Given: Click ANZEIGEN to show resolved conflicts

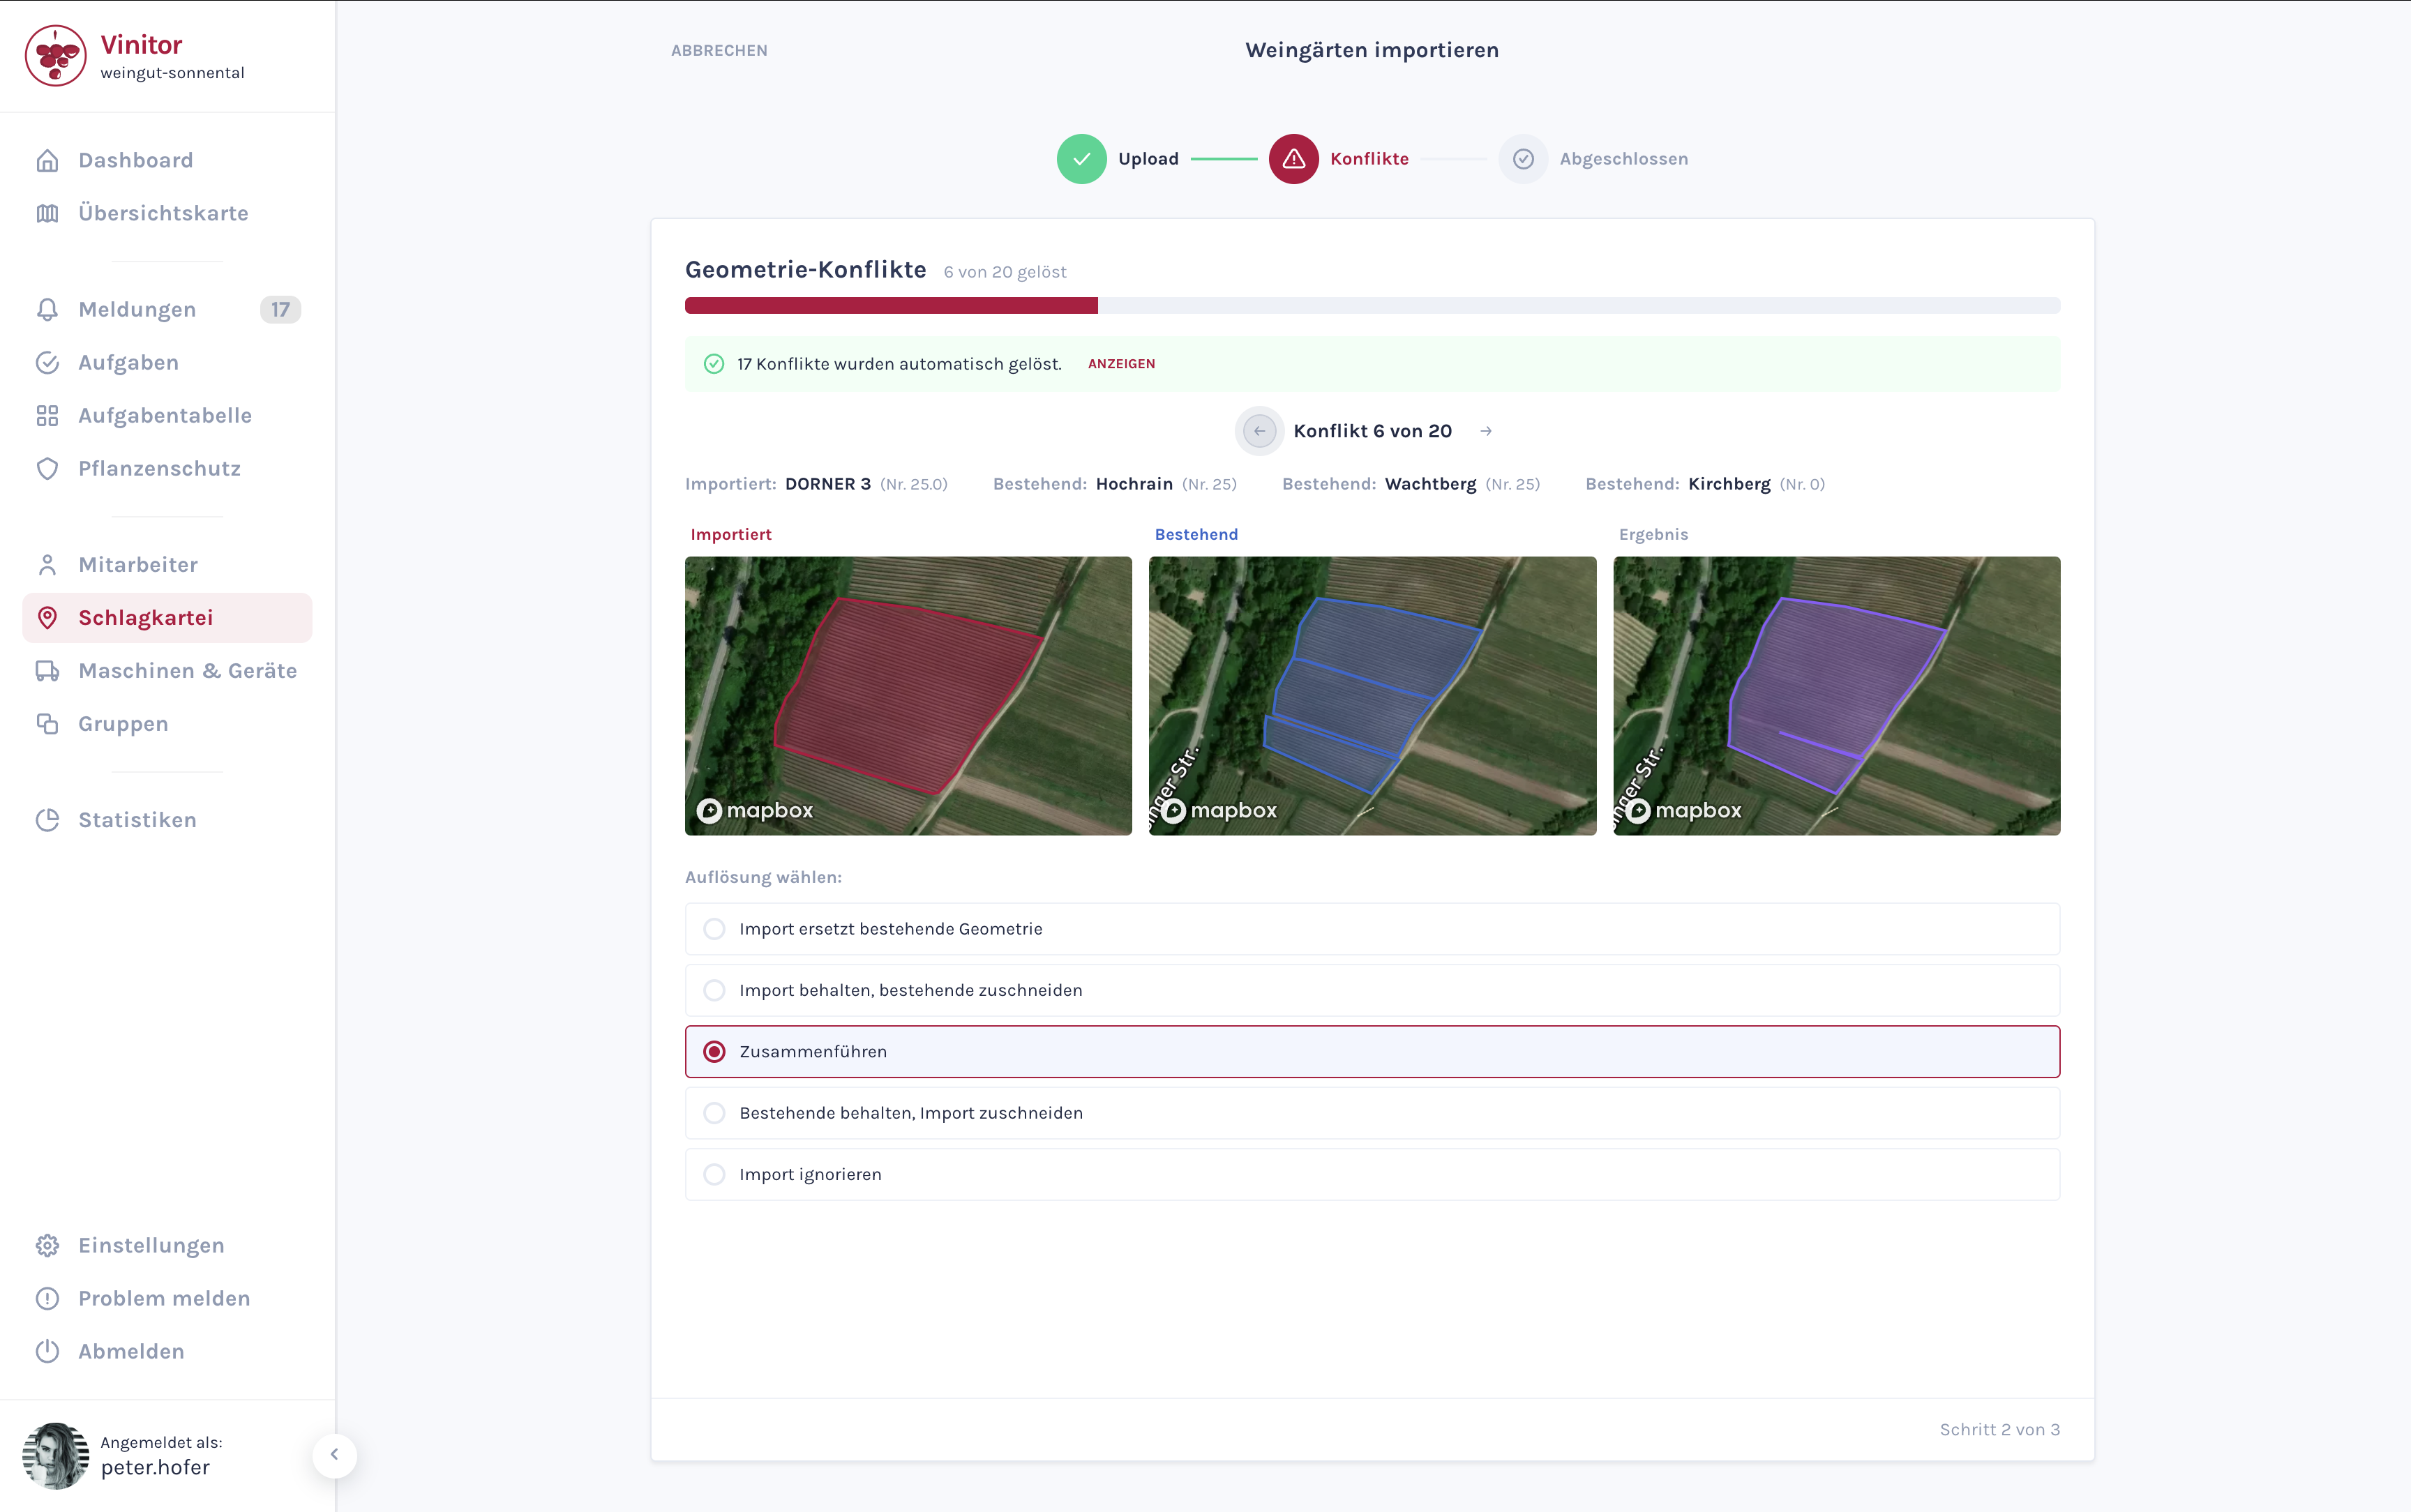Looking at the screenshot, I should point(1122,363).
